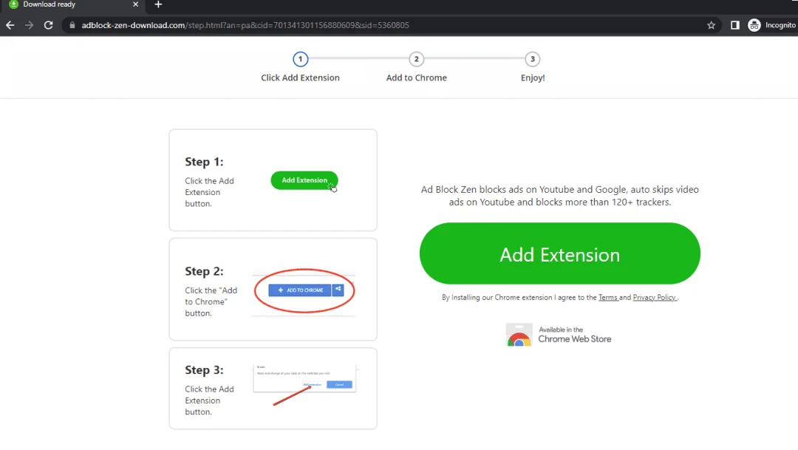Click the 'Step 1:' heading
798x450 pixels.
[204, 162]
